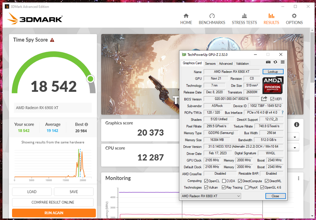Click the score distribution histogram chart
Image resolution: width=316 pixels, height=220 pixels.
click(53, 164)
